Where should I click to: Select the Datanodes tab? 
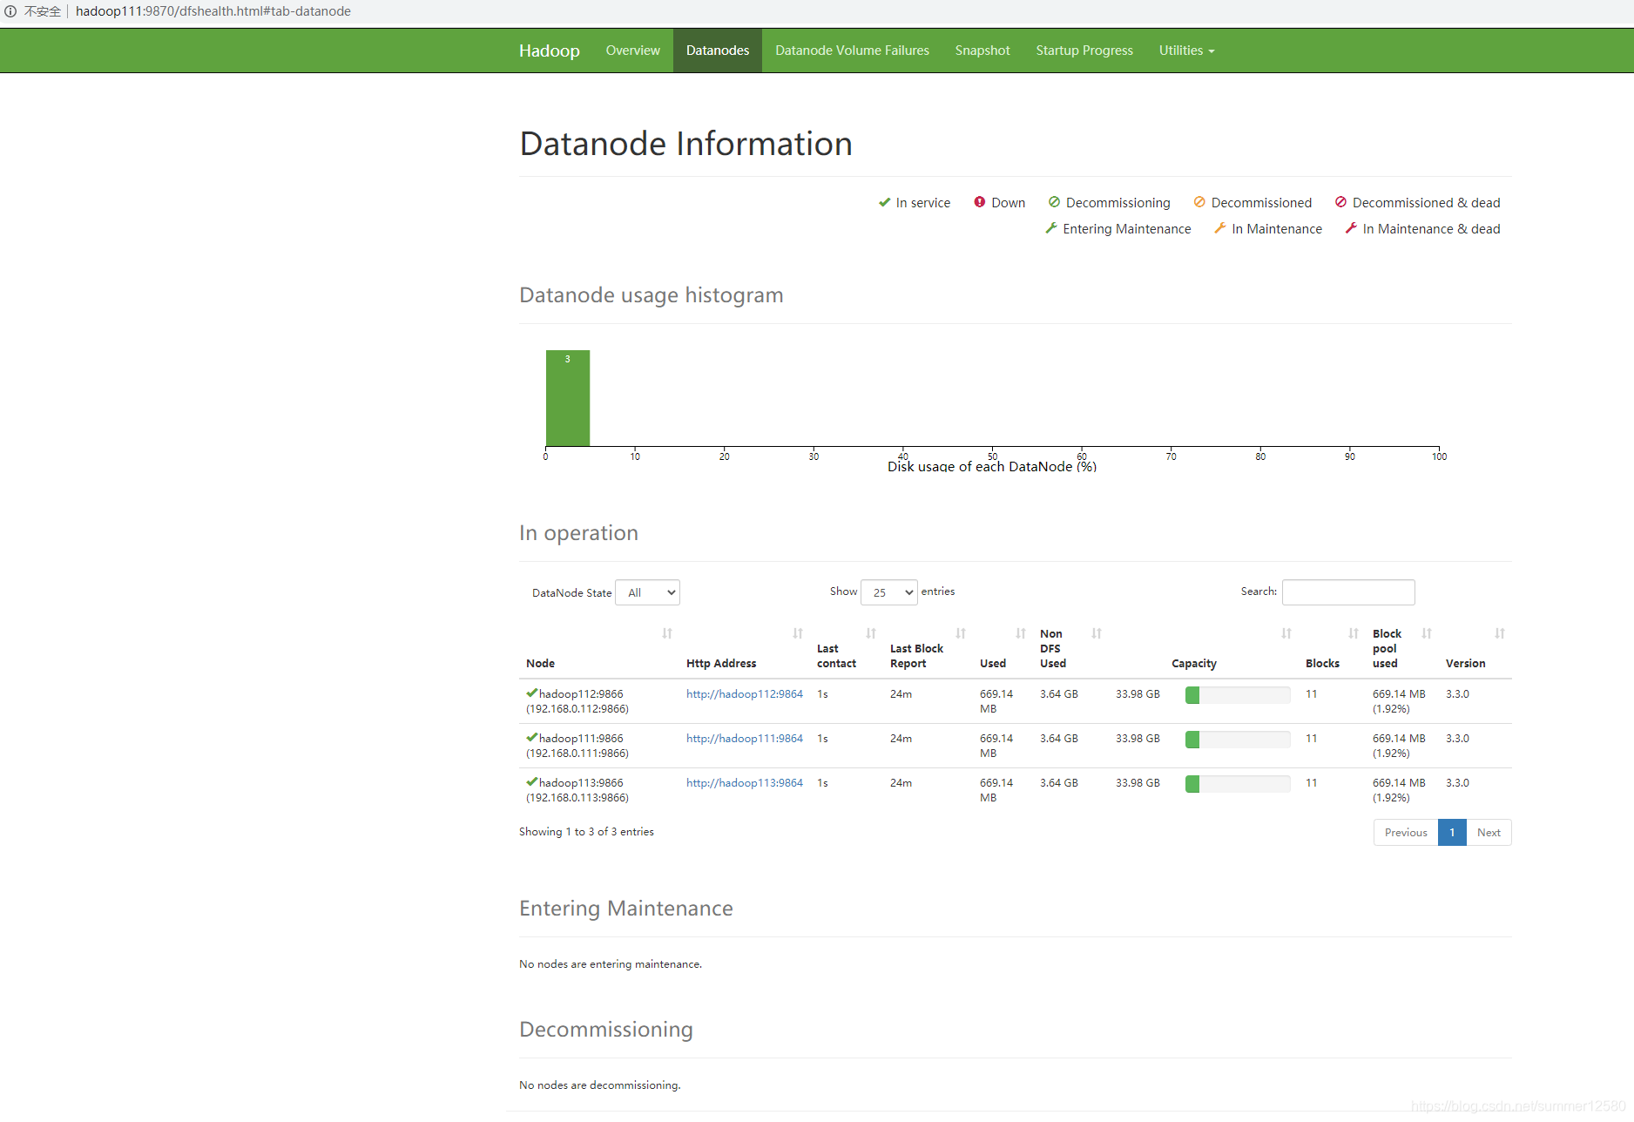click(x=718, y=51)
